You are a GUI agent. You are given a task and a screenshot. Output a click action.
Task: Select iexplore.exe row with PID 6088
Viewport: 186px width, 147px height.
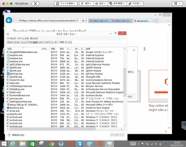(x=65, y=61)
